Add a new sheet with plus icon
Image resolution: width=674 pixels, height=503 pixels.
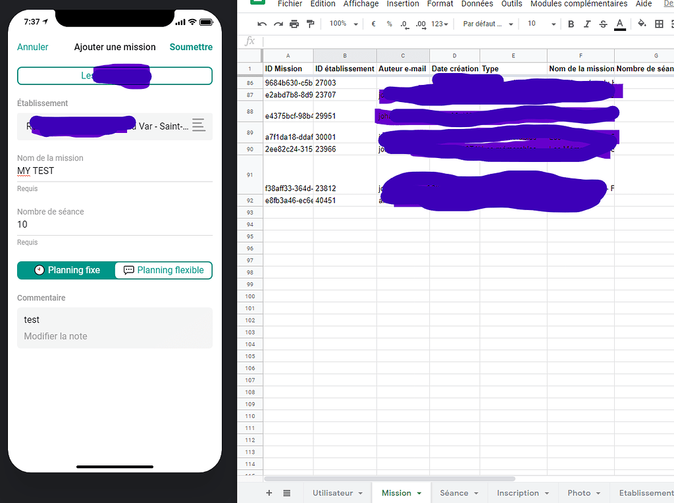pos(269,492)
